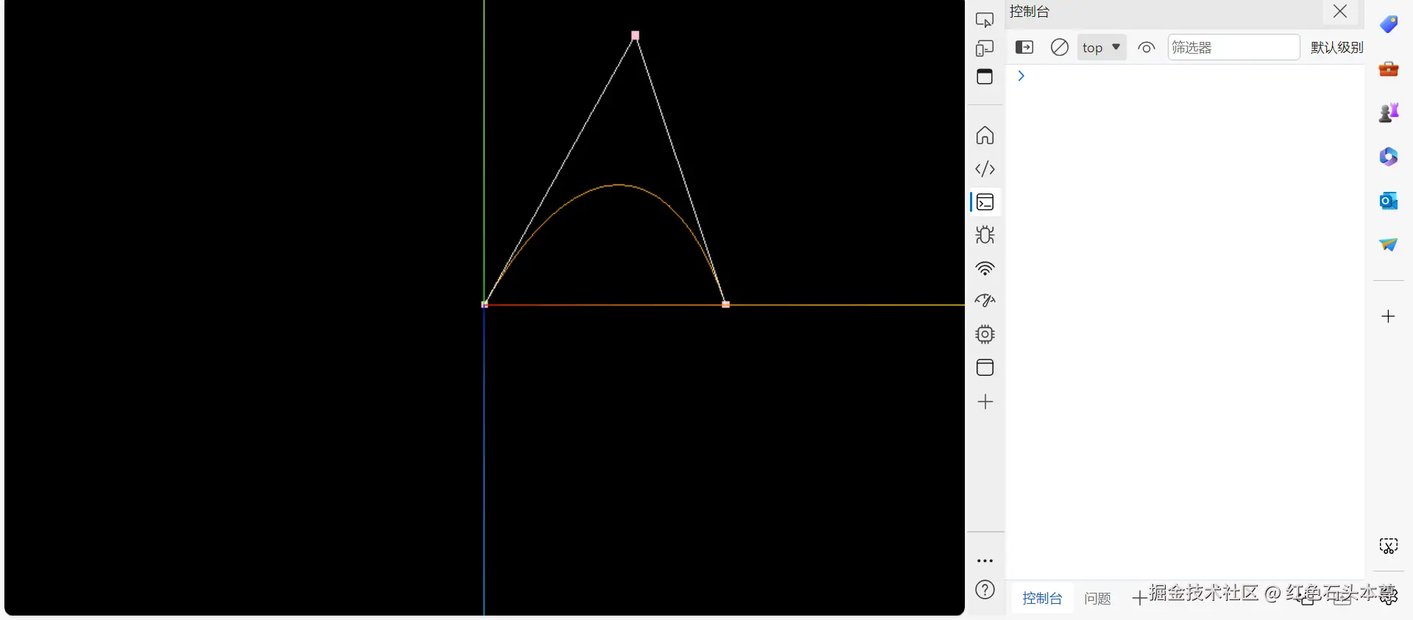Open the Application window tool
This screenshot has width=1413, height=620.
[x=985, y=368]
